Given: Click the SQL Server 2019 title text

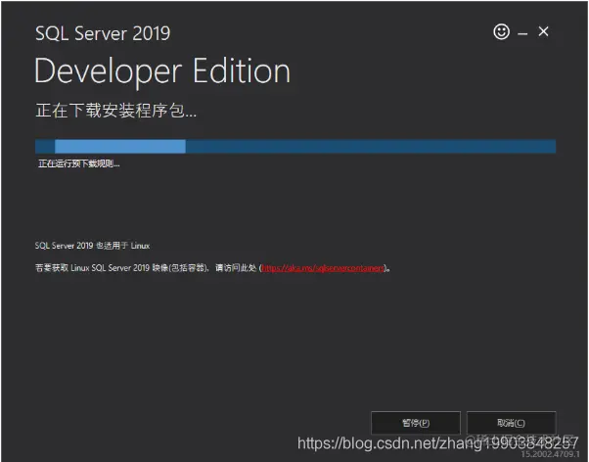Looking at the screenshot, I should click(x=103, y=33).
